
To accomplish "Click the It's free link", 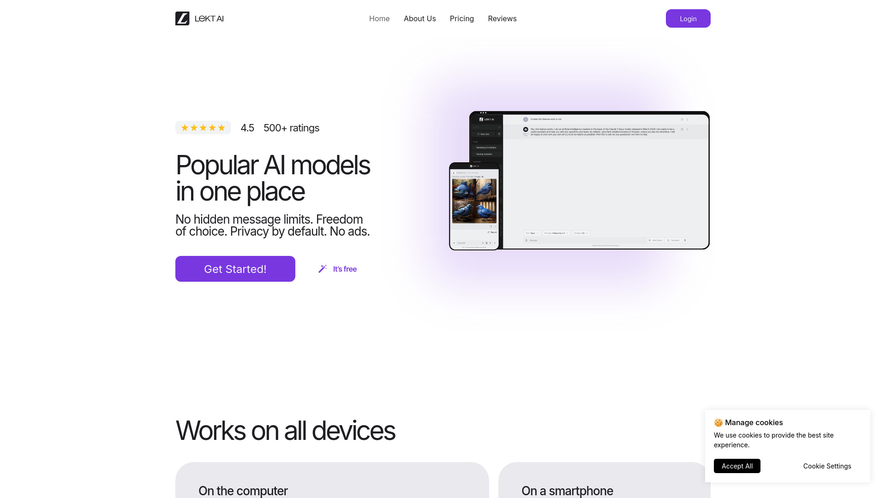I will click(345, 268).
